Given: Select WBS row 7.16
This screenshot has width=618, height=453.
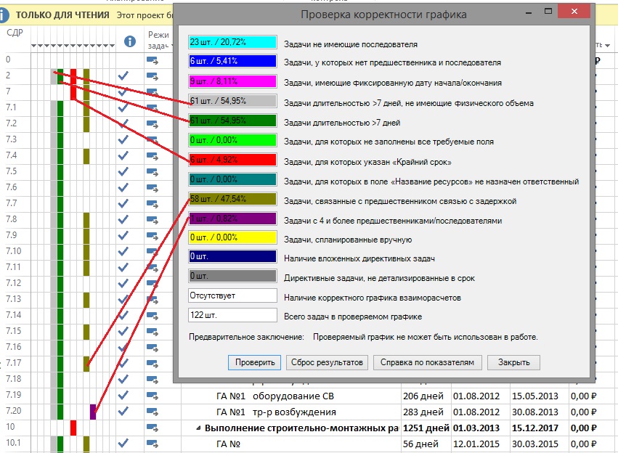Looking at the screenshot, I should tap(14, 347).
